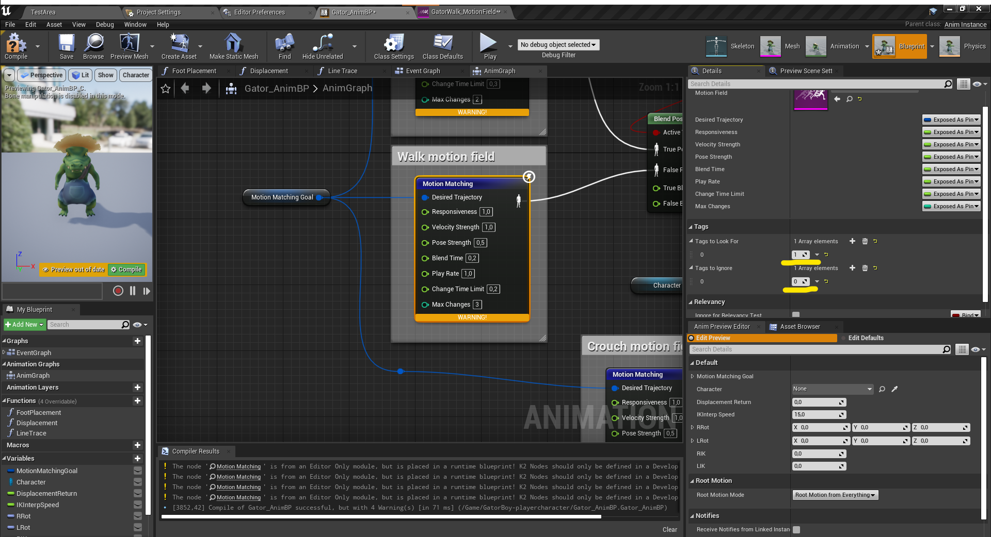
Task: Add a new variable in My Blueprint
Action: (137, 458)
